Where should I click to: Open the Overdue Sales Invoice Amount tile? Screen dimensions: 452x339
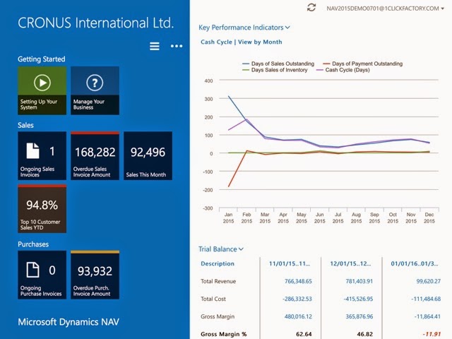(x=95, y=156)
